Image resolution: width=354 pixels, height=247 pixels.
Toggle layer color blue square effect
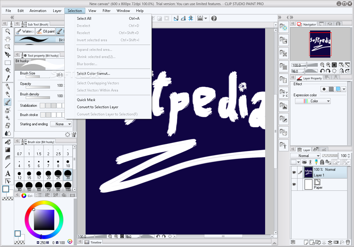[x=338, y=89]
